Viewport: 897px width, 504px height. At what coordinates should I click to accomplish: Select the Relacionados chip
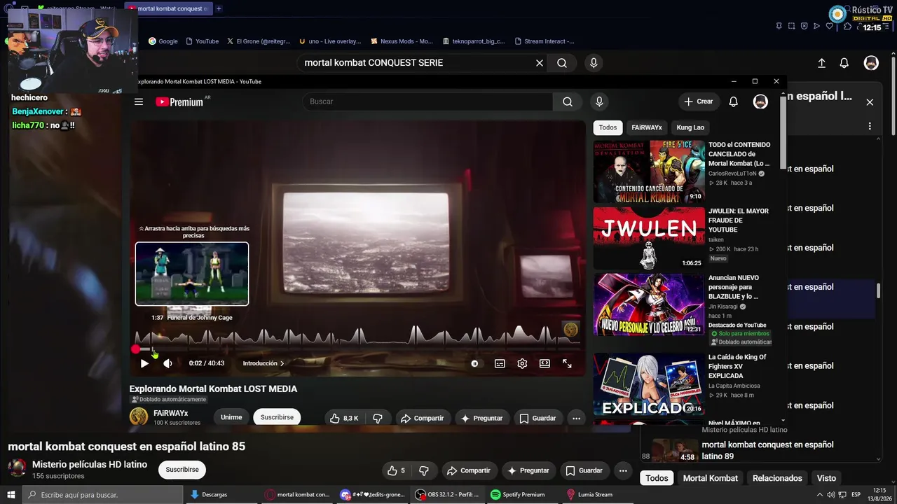click(x=777, y=478)
